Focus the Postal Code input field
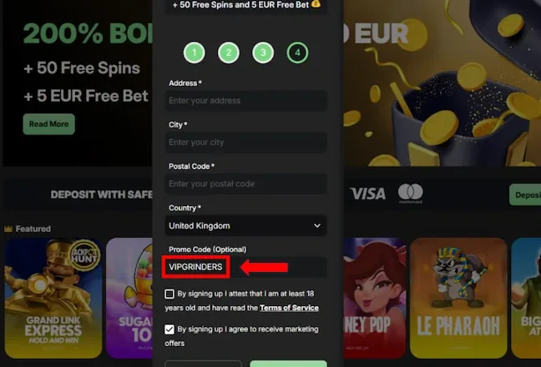Viewport: 541px width, 367px height. pyautogui.click(x=245, y=183)
